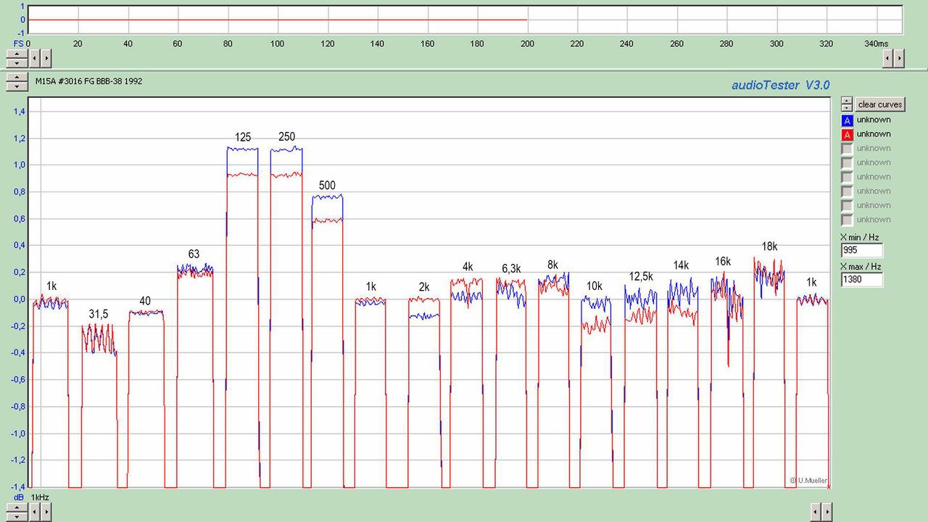
Task: Click the left arrow below the 1kHz label
Action: tap(34, 512)
